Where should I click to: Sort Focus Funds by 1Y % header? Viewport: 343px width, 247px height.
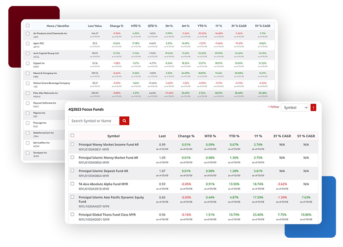coord(258,136)
